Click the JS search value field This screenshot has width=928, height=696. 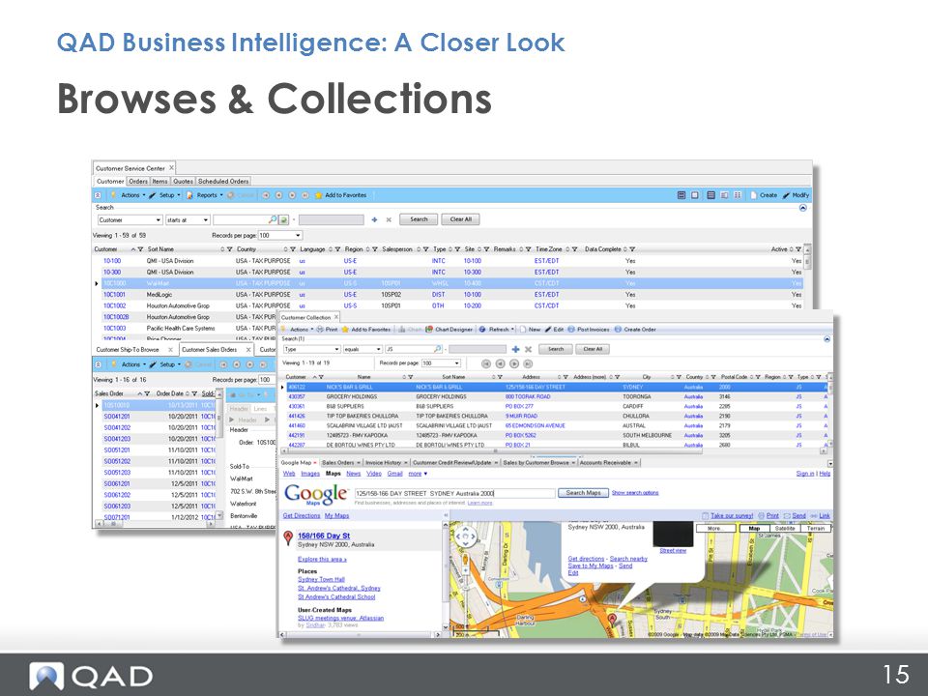coord(410,350)
